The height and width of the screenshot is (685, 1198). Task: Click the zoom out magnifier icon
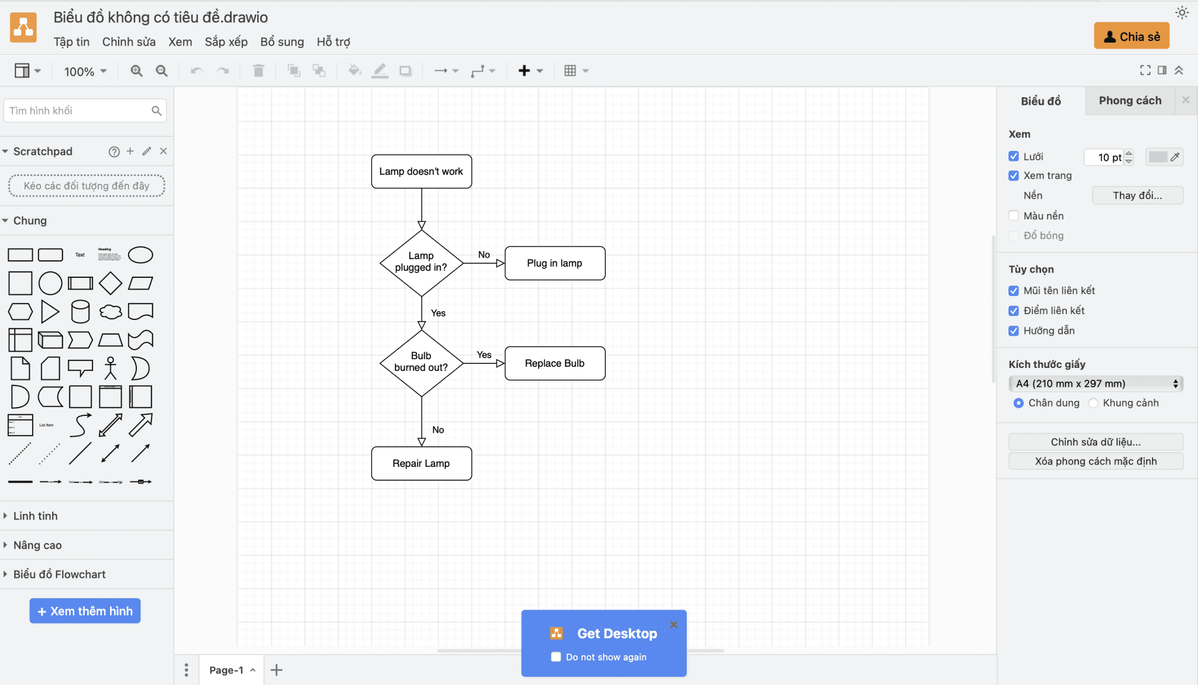coord(162,71)
